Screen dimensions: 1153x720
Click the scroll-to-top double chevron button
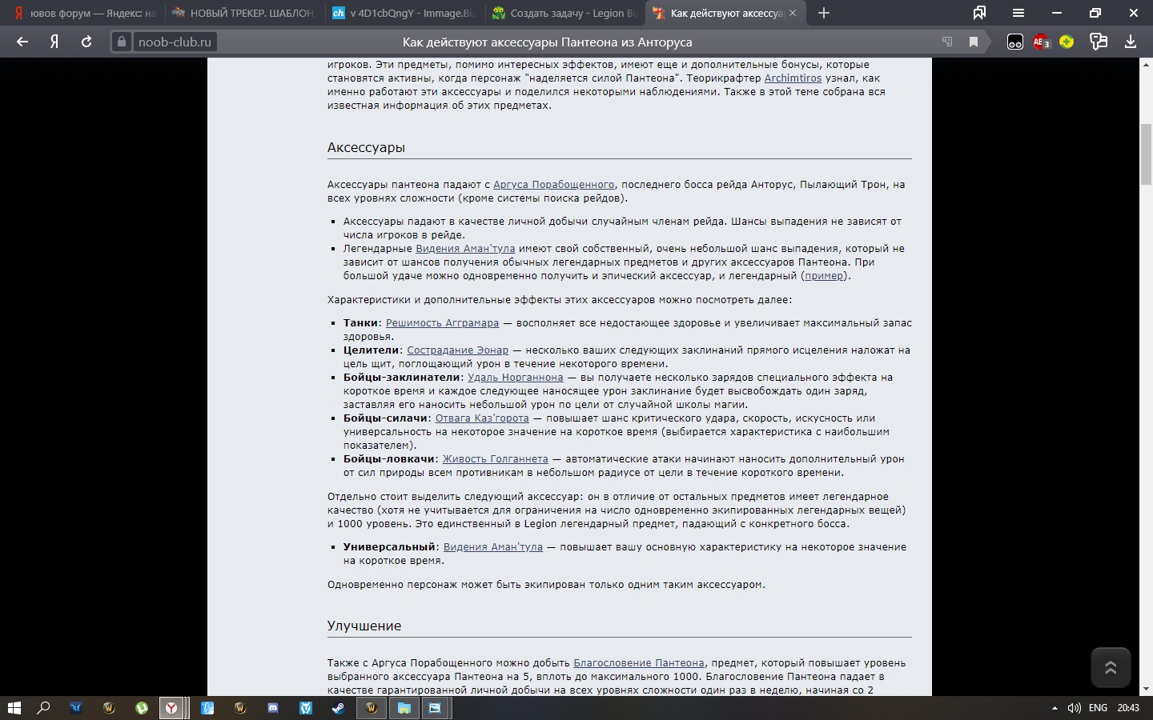point(1111,668)
